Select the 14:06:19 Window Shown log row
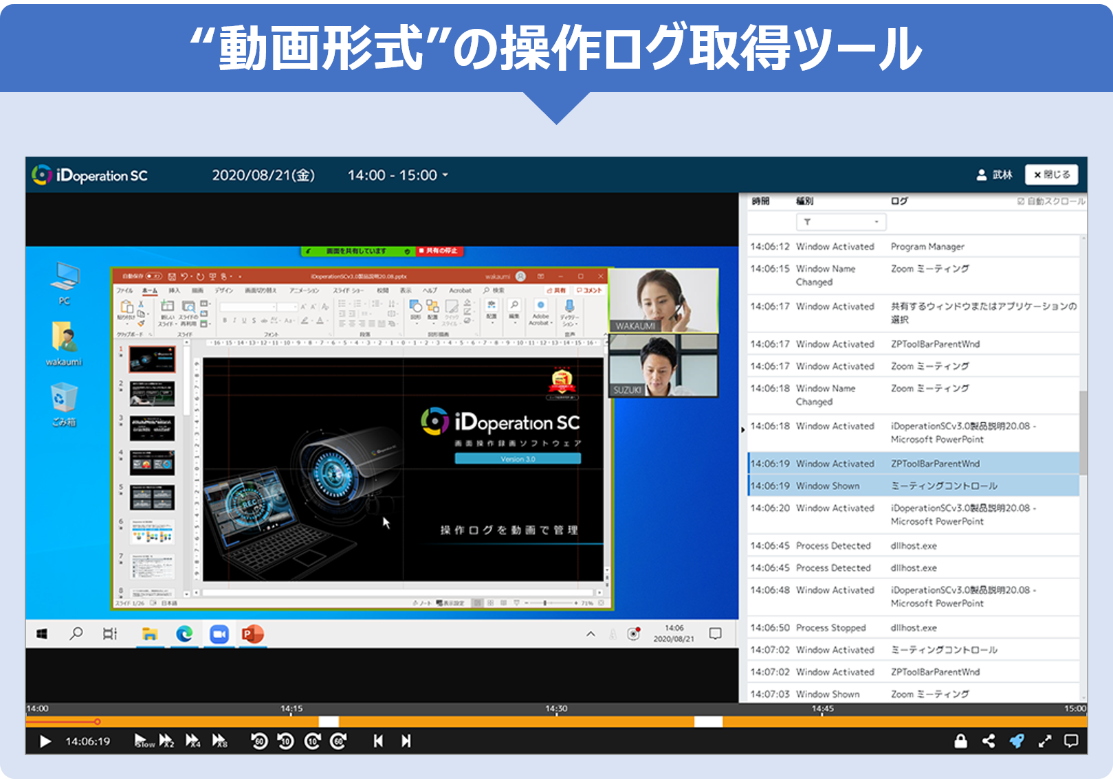 tap(912, 486)
